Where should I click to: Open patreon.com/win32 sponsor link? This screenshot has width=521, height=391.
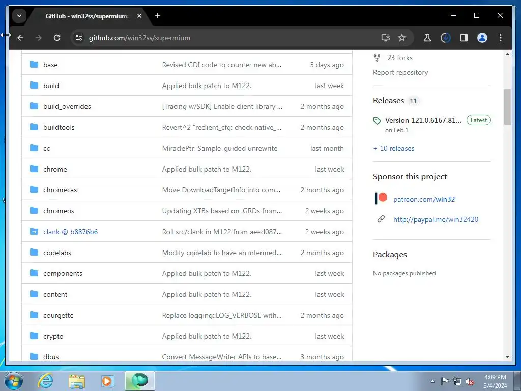[424, 199]
